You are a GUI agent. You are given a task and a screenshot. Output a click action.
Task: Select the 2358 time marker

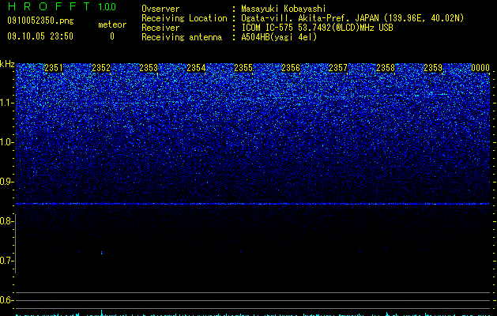386,68
